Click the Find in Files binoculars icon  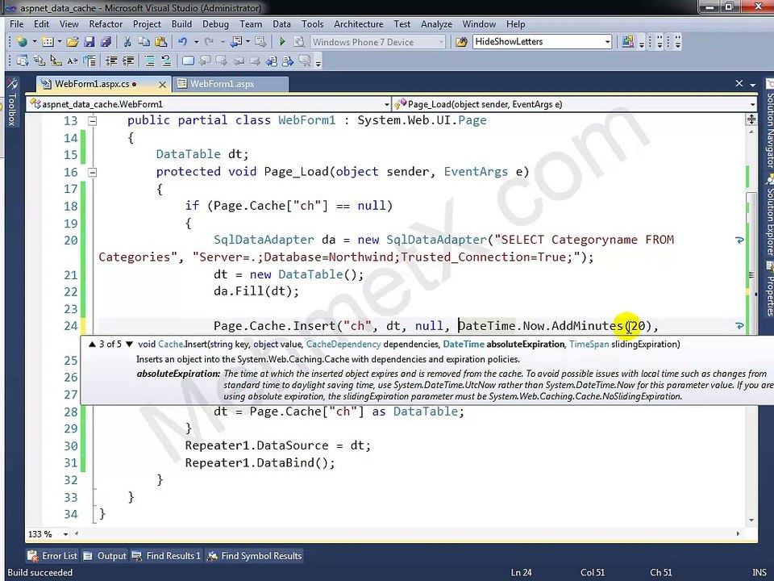coord(461,42)
